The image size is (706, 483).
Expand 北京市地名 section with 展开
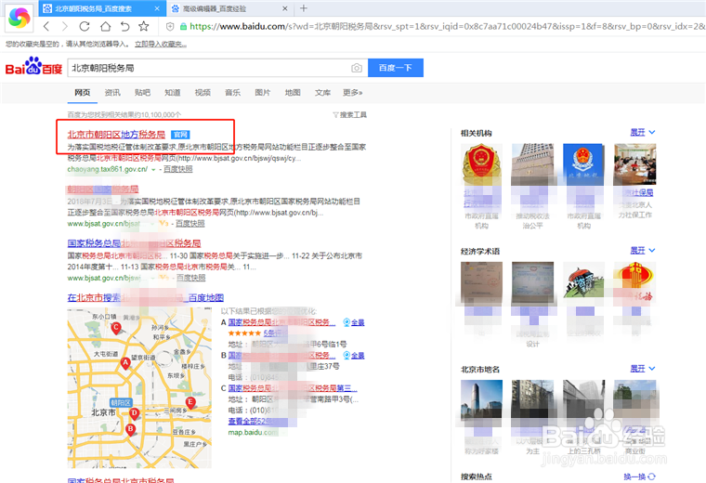(x=643, y=369)
